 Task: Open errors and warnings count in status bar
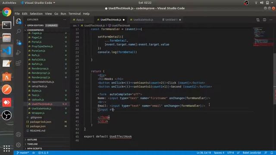43,153
